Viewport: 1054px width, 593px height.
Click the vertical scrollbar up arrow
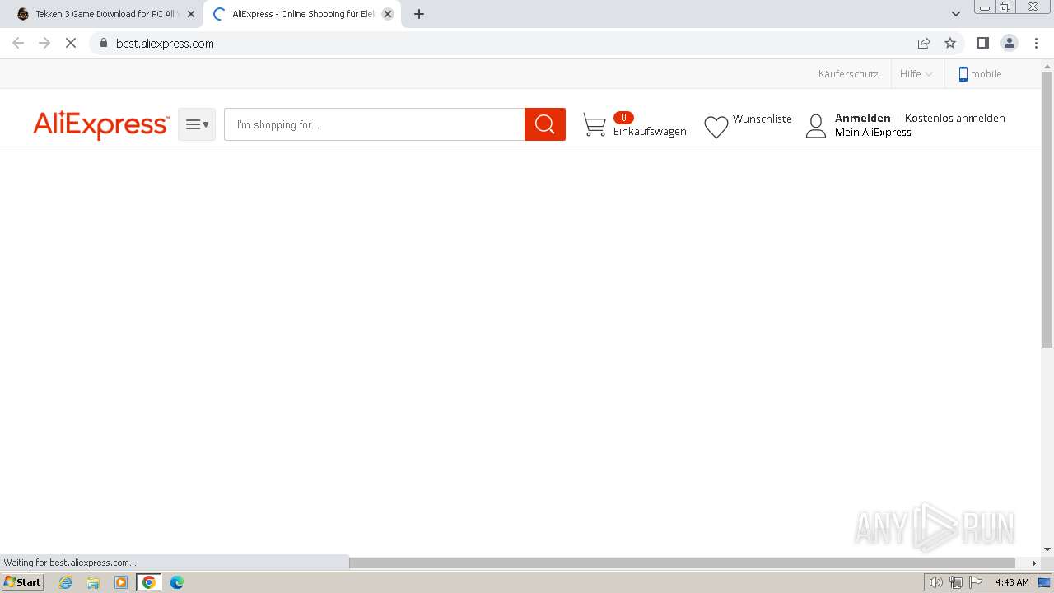pos(1047,66)
